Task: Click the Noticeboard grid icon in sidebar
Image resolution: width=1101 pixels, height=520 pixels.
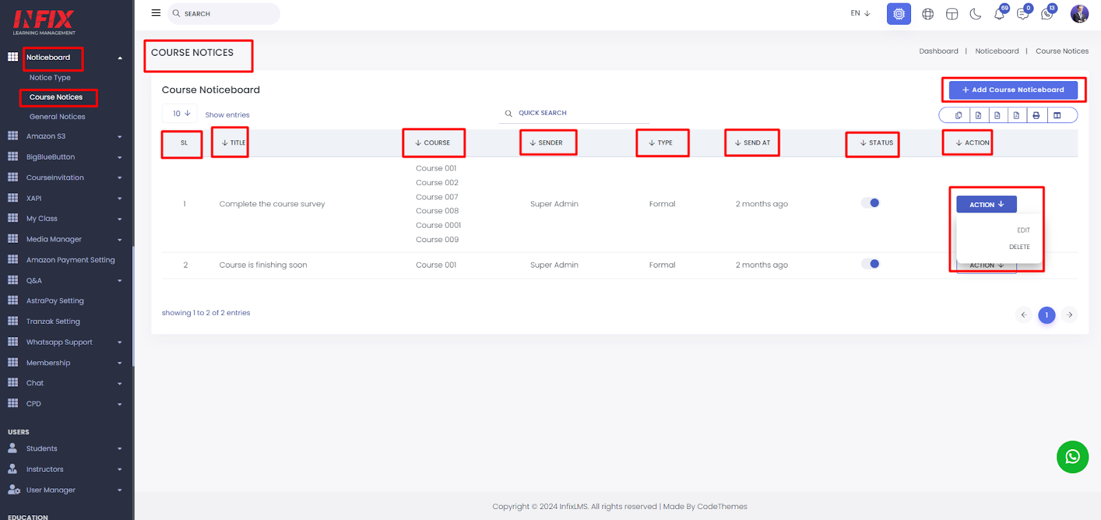Action: [x=12, y=57]
